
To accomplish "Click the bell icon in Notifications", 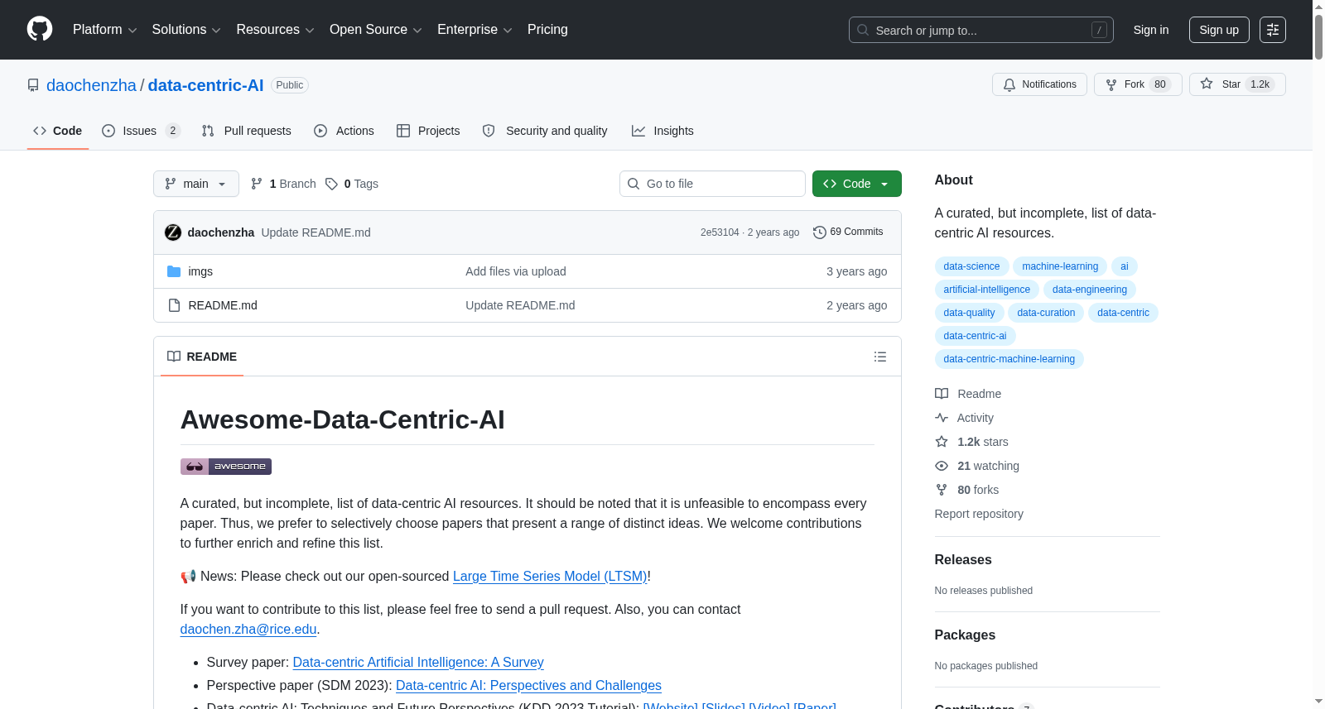I will (1009, 84).
